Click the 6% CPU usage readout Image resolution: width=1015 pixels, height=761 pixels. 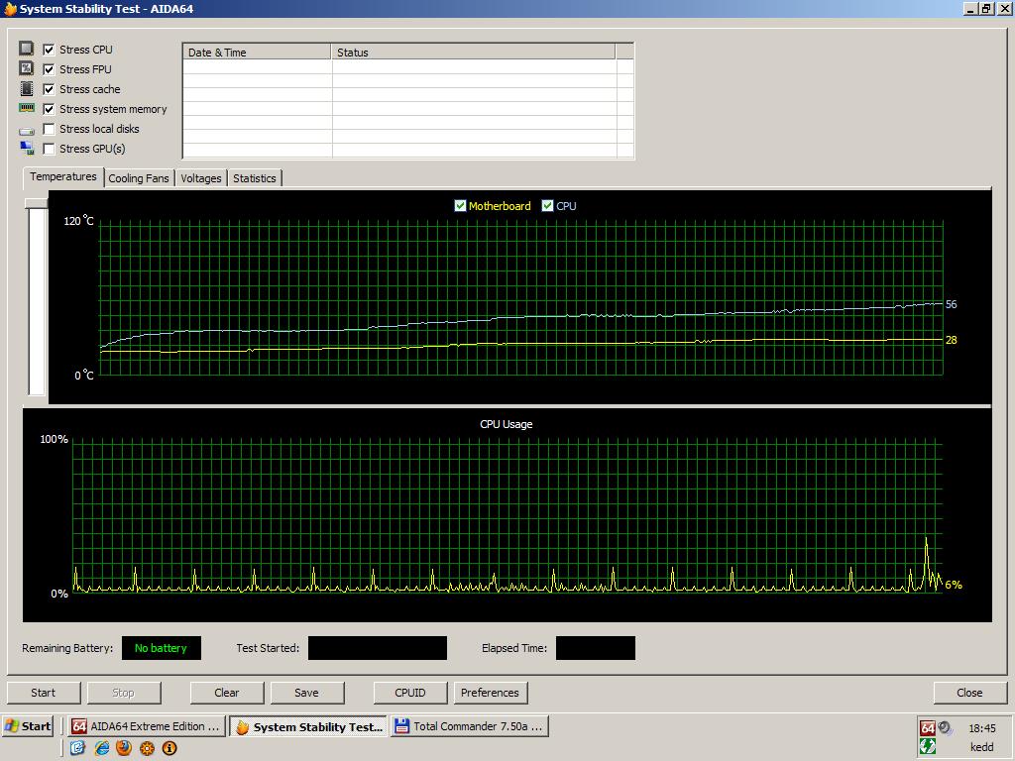click(x=954, y=585)
